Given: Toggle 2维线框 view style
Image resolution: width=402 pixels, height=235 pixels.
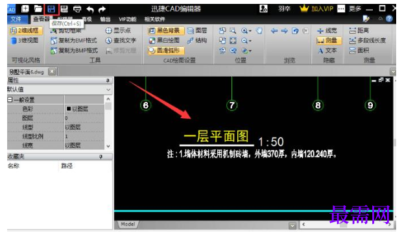Looking at the screenshot, I should click(x=25, y=31).
